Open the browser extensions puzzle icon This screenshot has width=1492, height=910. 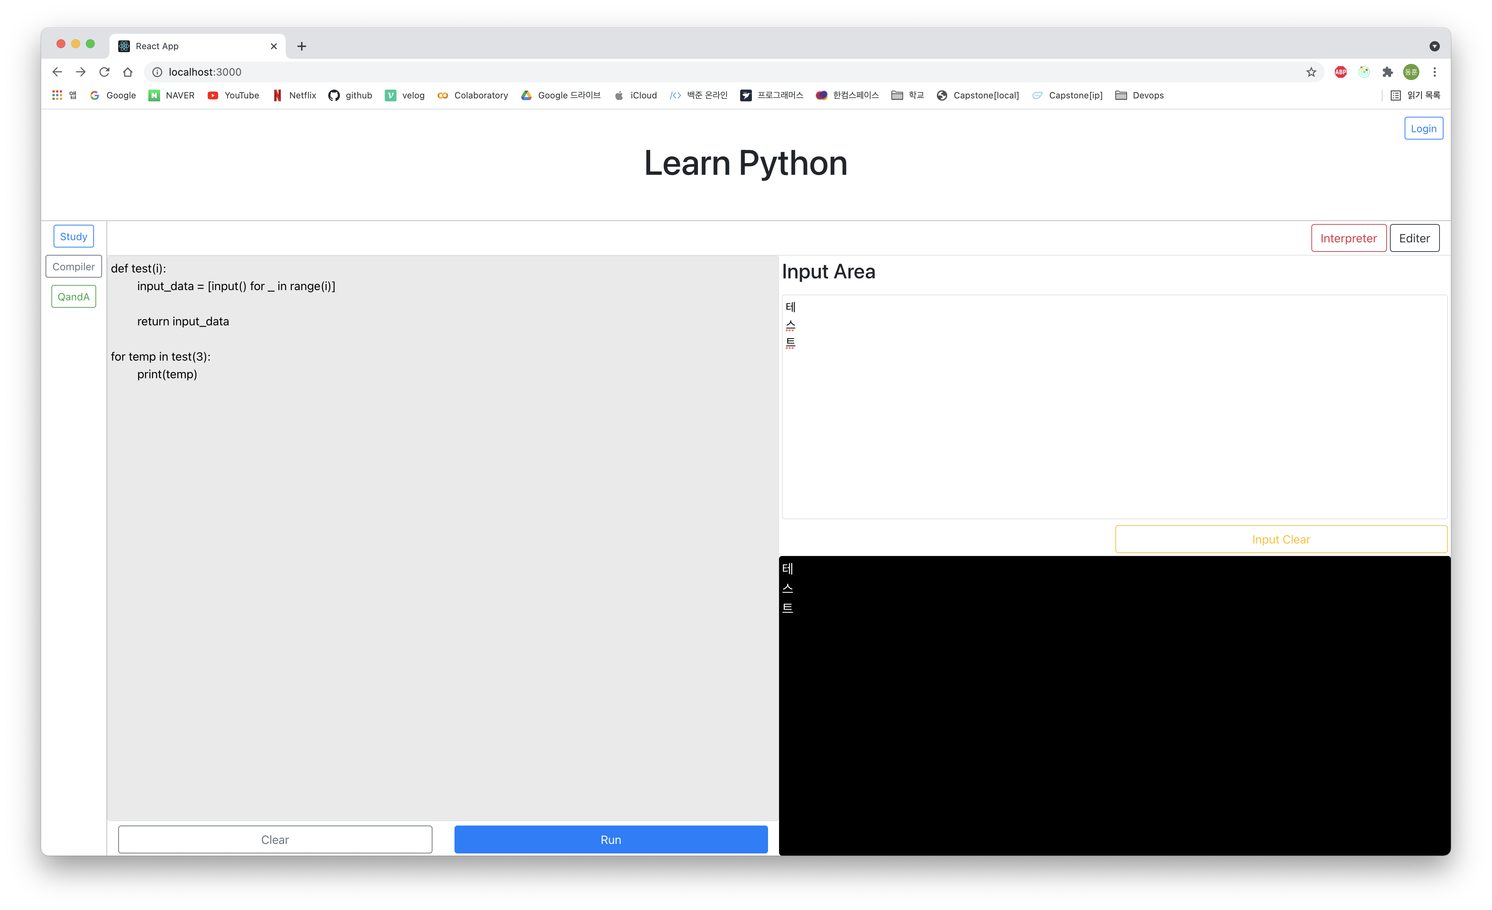1387,72
